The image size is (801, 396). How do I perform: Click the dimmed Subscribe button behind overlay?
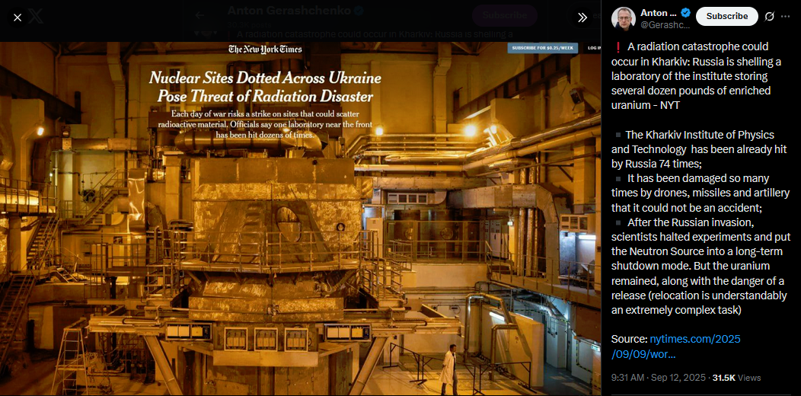pos(504,15)
